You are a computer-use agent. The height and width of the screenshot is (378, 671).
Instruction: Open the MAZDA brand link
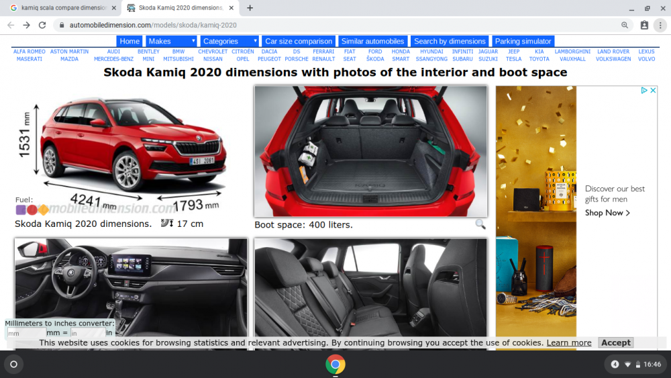tap(69, 59)
